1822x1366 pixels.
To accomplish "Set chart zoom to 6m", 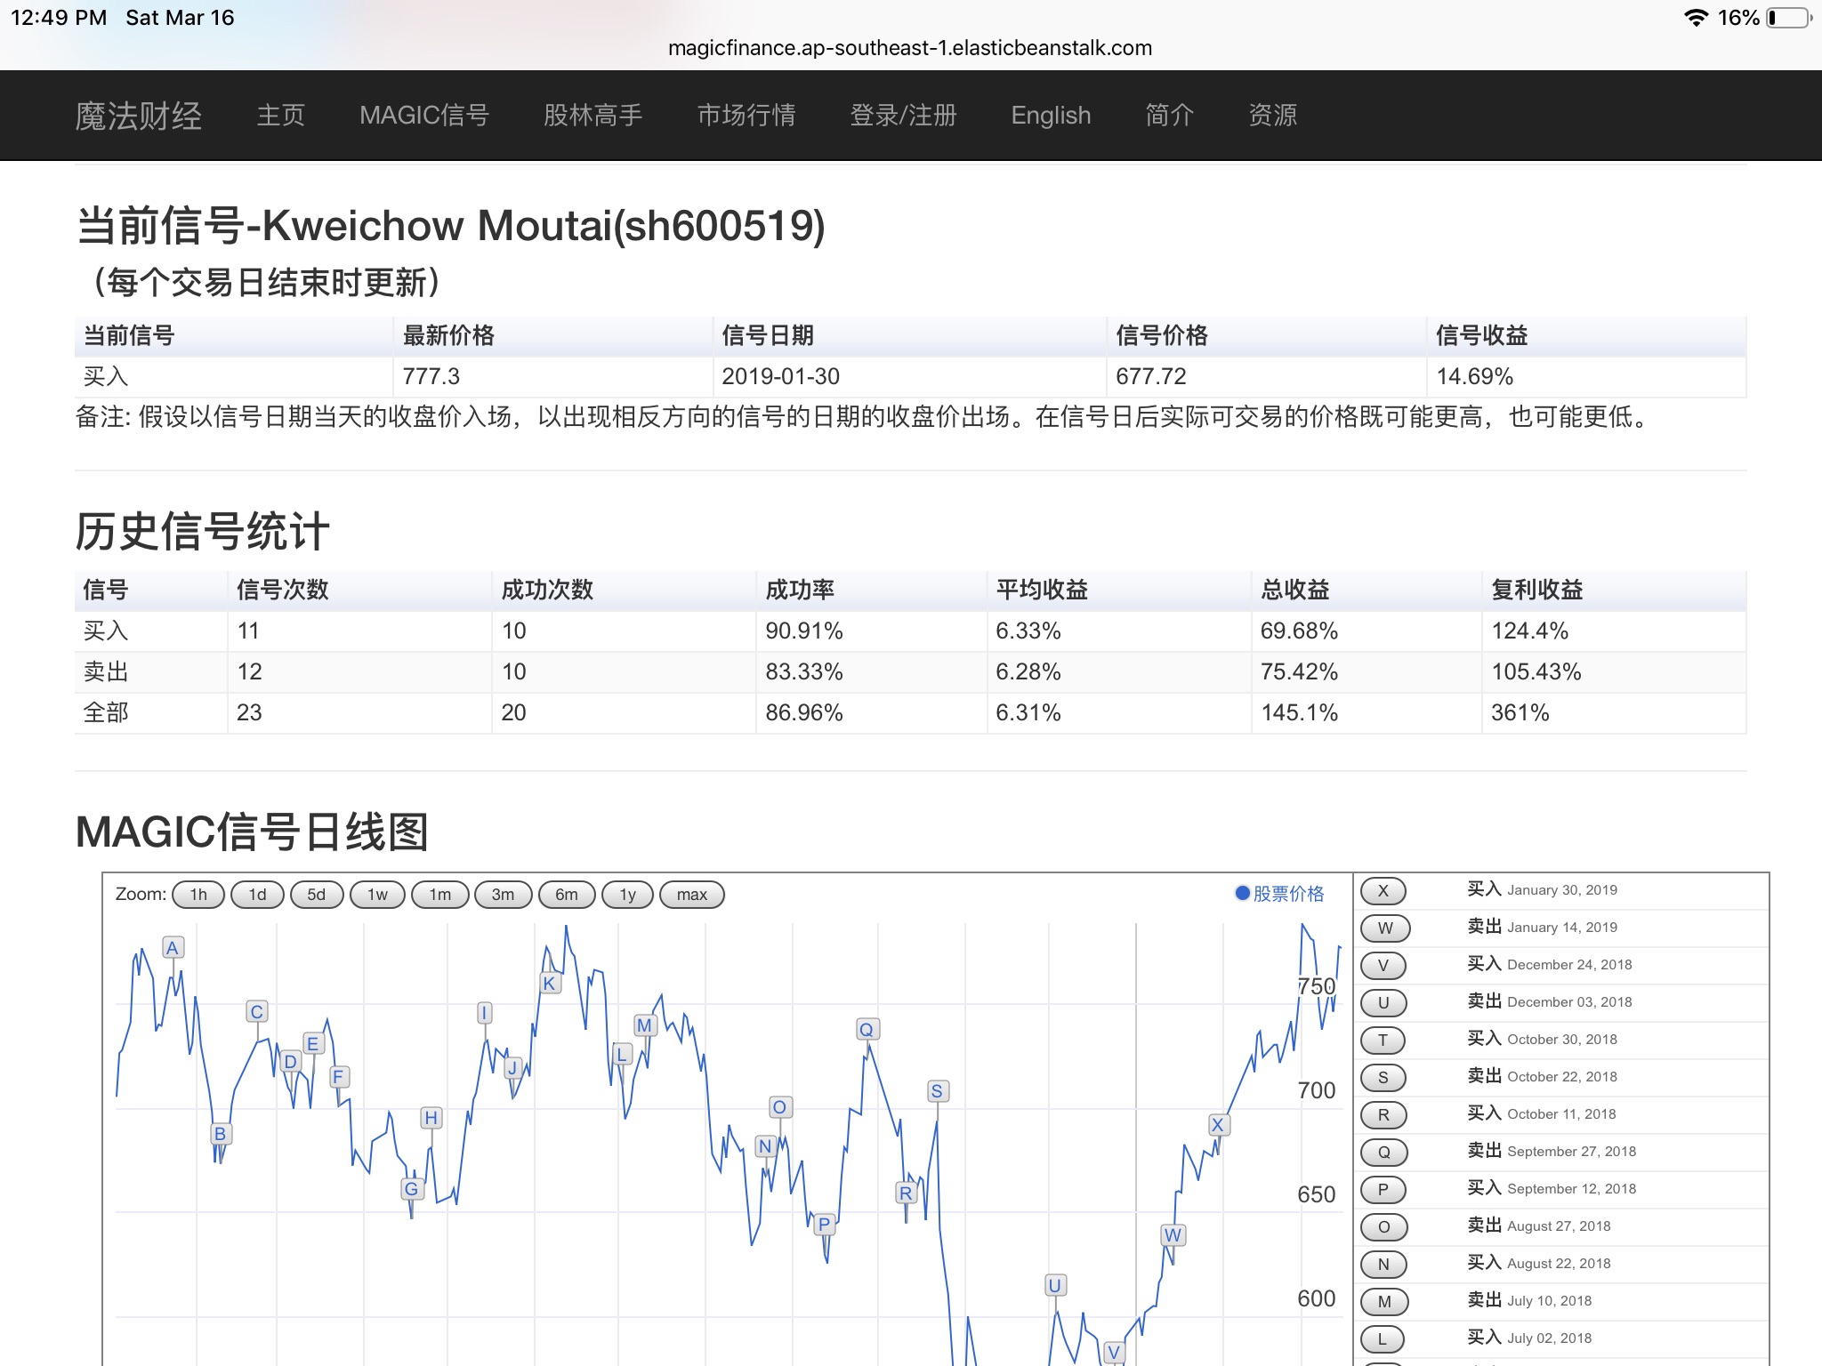I will click(x=567, y=895).
